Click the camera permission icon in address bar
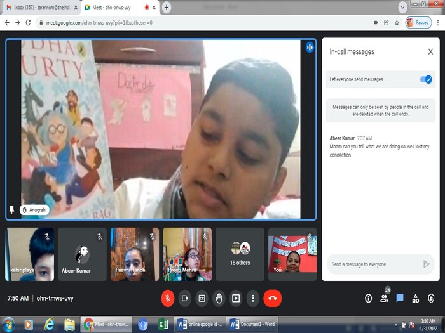Viewport: 445px width, 333px height. [x=376, y=23]
